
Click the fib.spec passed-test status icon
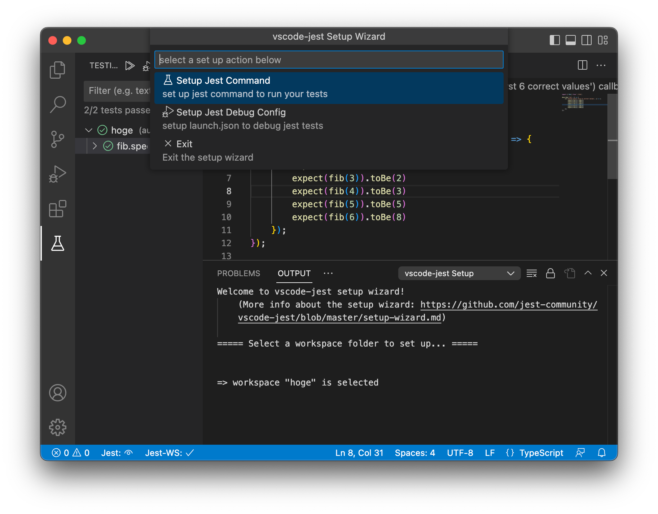coord(108,146)
